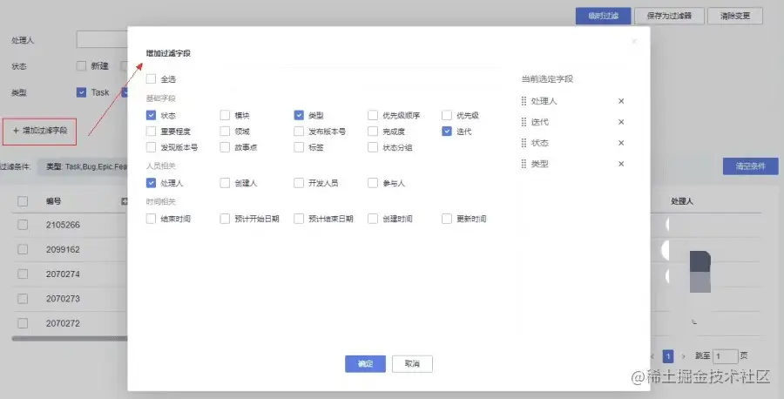Click the 临时过滤 button
This screenshot has height=399, width=784.
[x=603, y=16]
